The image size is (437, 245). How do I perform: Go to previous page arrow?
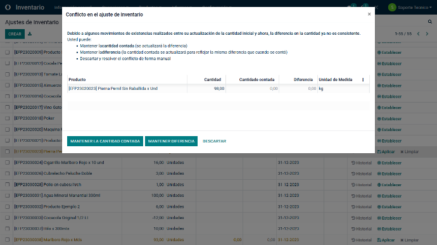click(x=419, y=34)
